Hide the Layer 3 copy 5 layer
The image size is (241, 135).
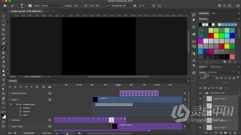(200, 99)
